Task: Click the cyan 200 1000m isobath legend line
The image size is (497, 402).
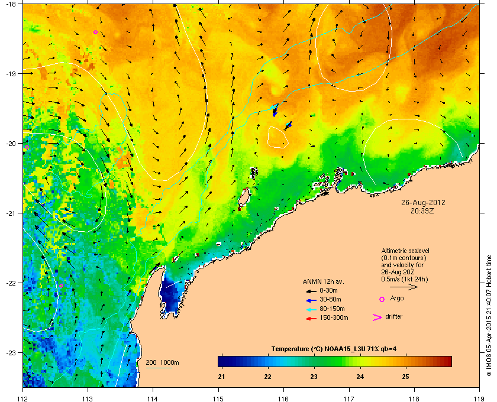Action: point(159,368)
